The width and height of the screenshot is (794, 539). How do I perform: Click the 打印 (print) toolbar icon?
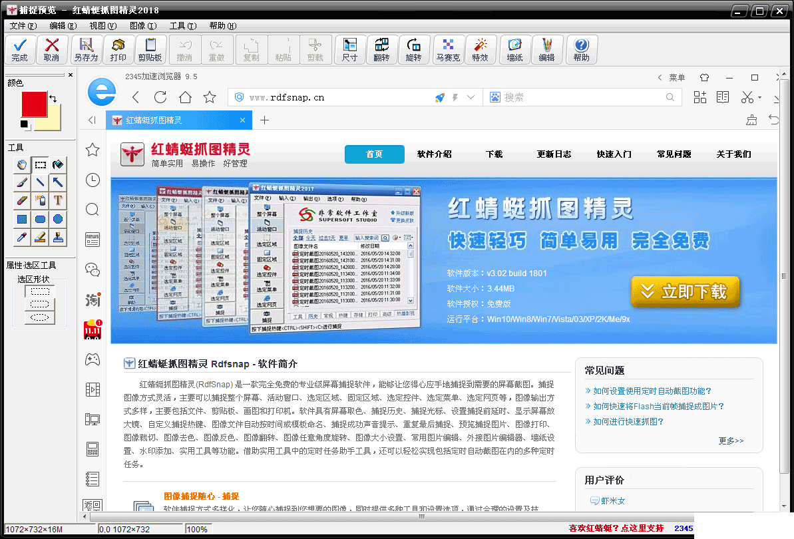click(x=118, y=50)
